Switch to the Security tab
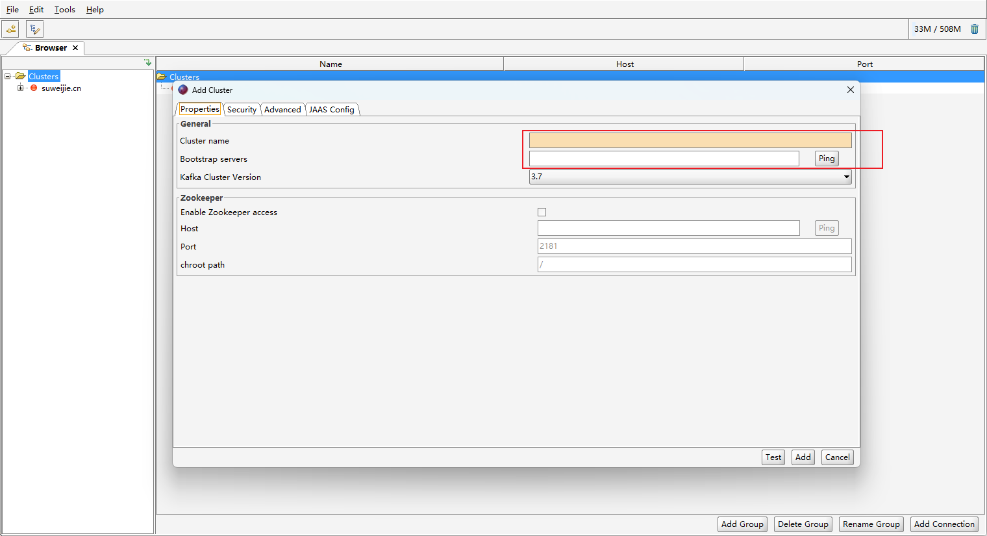The width and height of the screenshot is (987, 536). [242, 109]
